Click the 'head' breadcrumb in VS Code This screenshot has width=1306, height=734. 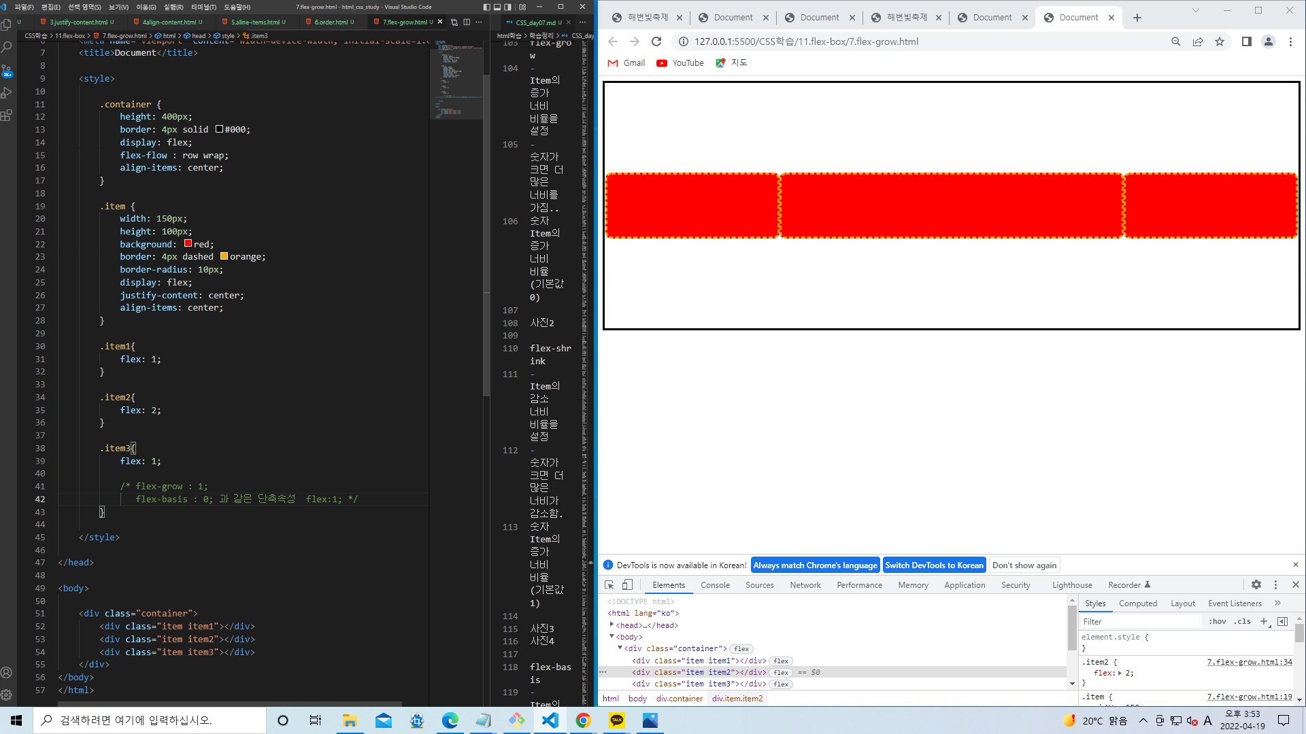point(199,35)
